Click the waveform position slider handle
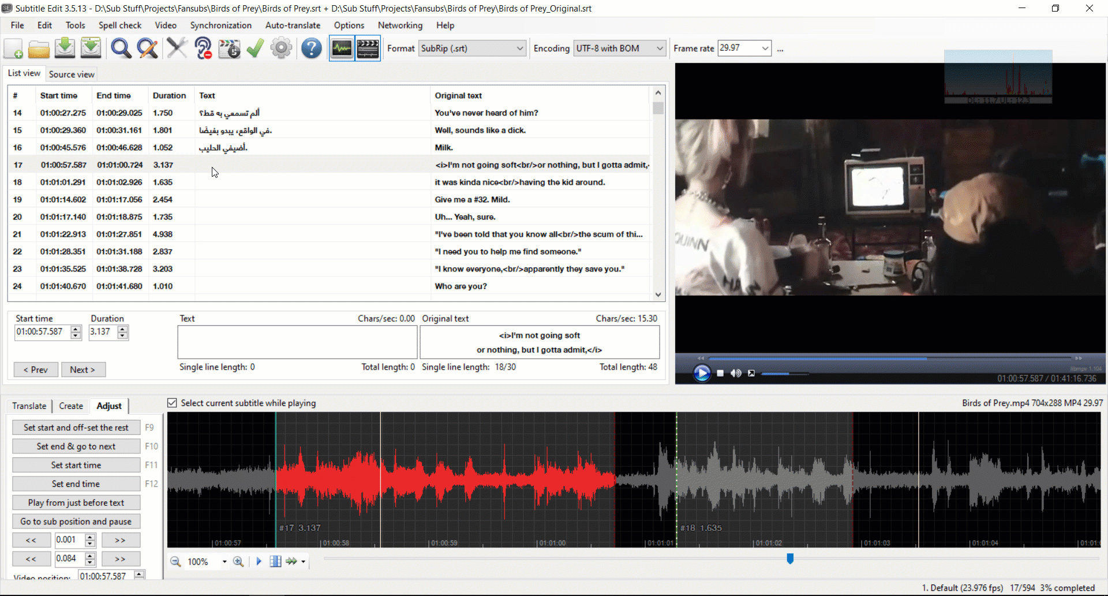This screenshot has height=596, width=1108. 790,558
